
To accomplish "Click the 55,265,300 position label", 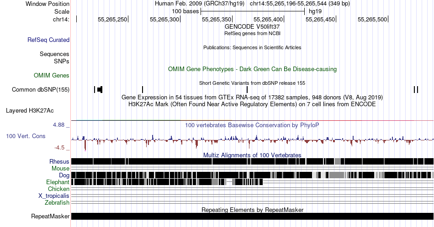I will [x=164, y=19].
